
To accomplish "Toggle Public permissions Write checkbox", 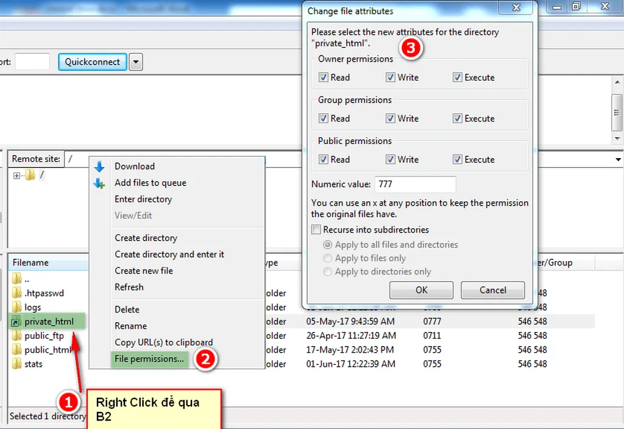I will tap(390, 159).
